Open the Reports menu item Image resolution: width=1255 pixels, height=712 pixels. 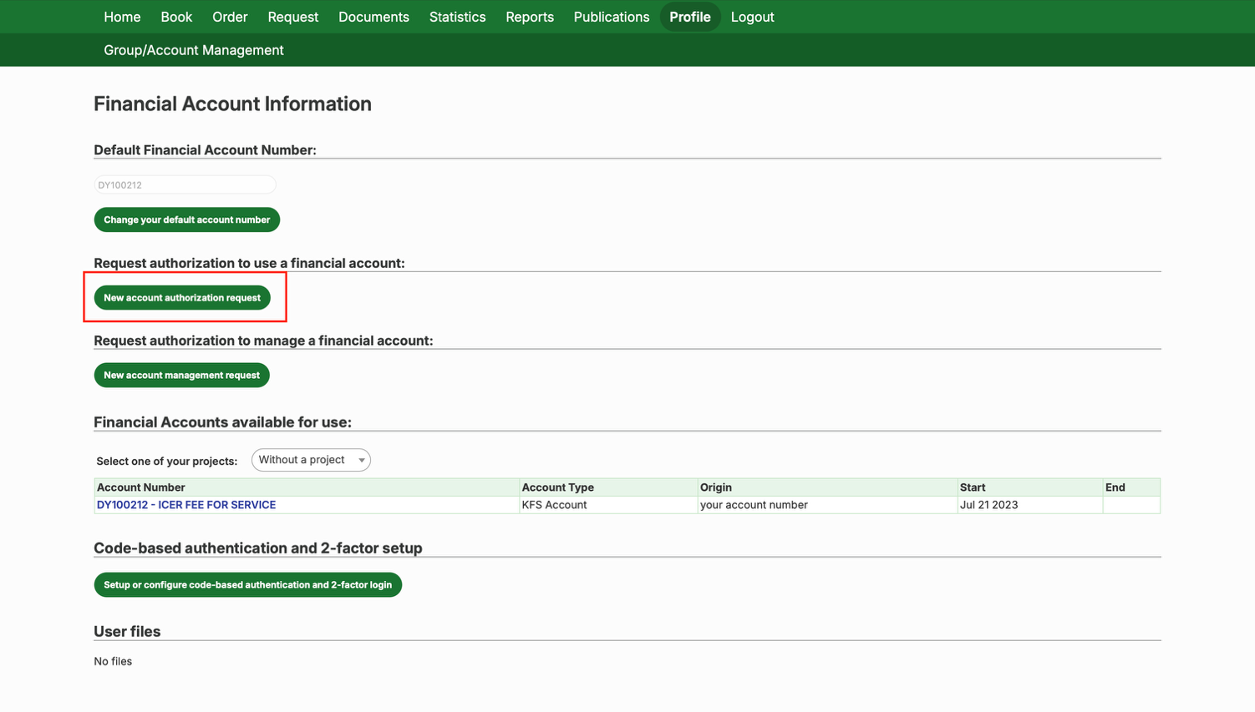pos(530,17)
